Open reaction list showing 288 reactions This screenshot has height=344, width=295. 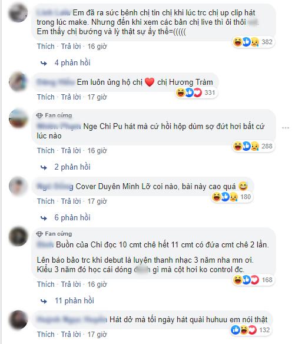[253, 146]
